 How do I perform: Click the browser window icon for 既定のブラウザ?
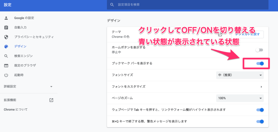point(6,65)
